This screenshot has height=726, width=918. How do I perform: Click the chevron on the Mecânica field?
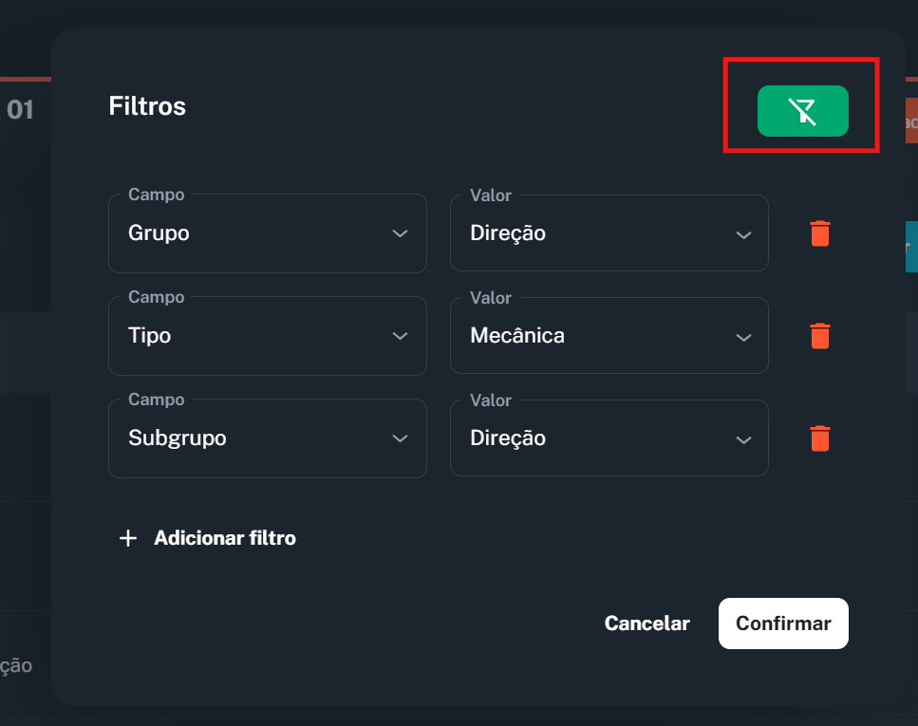[x=742, y=336]
